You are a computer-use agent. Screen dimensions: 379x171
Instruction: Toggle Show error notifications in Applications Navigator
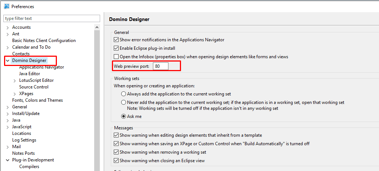tap(116, 39)
